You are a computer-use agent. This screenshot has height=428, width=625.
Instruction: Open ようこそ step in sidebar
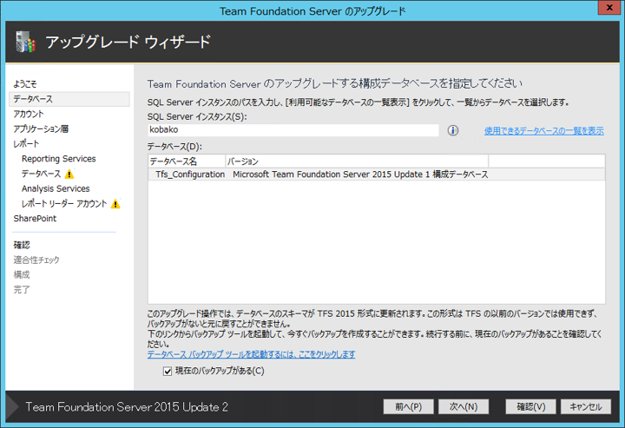pyautogui.click(x=24, y=84)
